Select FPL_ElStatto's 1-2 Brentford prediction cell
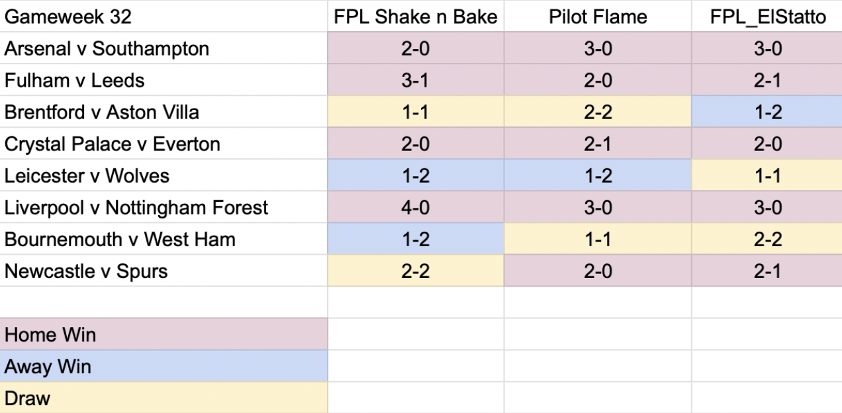The width and height of the screenshot is (842, 413). tap(767, 112)
